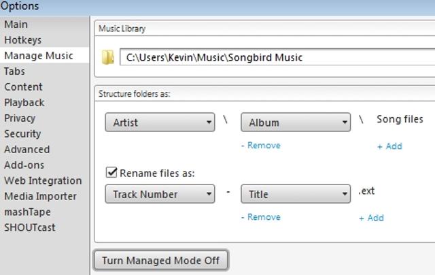Image resolution: width=435 pixels, height=275 pixels.
Task: Go to the Tabs options
Action: tap(15, 71)
